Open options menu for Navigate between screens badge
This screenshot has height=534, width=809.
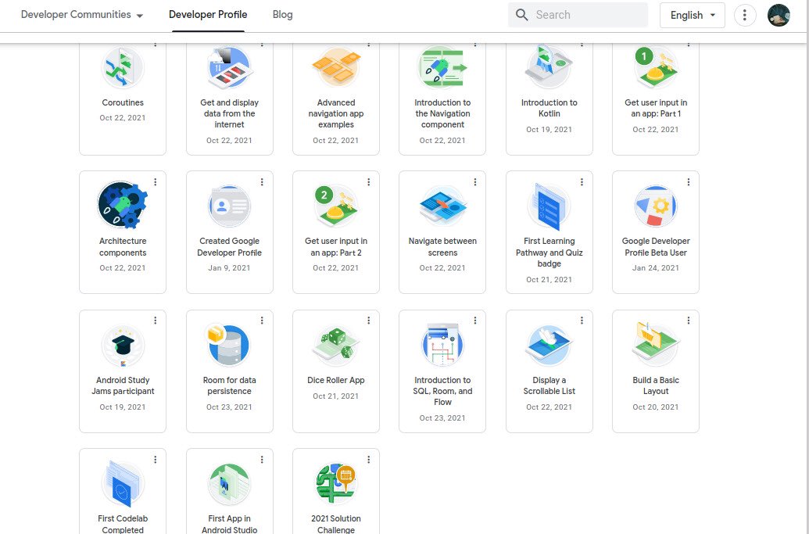tap(475, 182)
